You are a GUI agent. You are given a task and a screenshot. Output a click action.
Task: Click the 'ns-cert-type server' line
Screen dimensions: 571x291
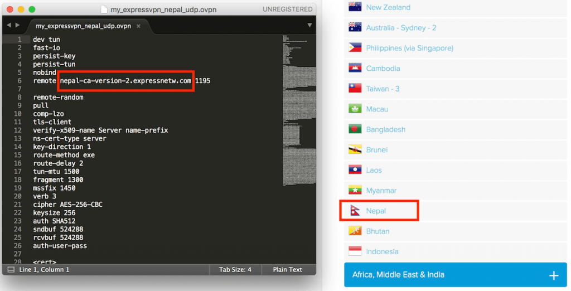[70, 139]
